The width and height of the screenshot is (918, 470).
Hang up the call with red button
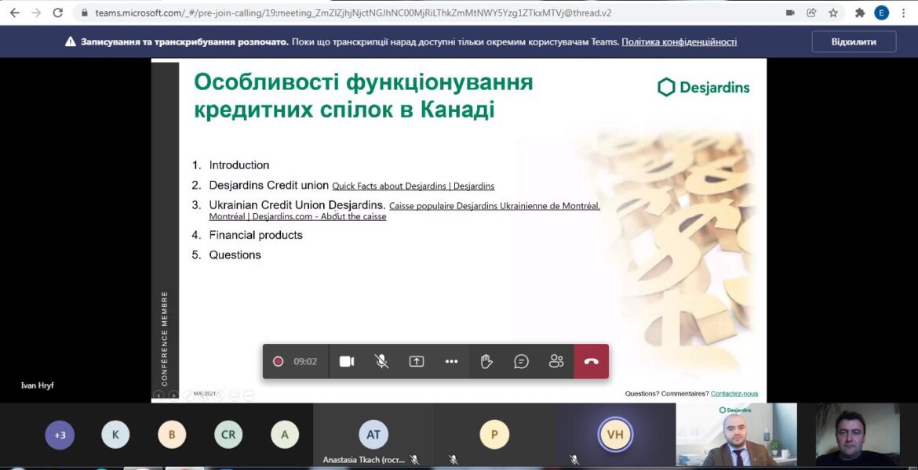[592, 361]
